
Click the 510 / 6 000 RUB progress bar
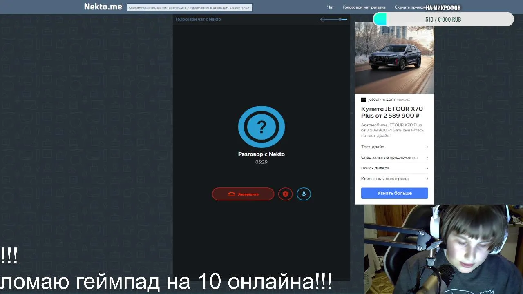point(443,19)
